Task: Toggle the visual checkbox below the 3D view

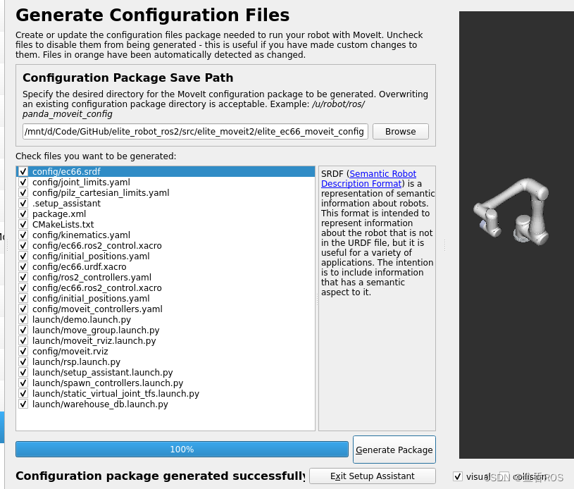Action: (458, 476)
